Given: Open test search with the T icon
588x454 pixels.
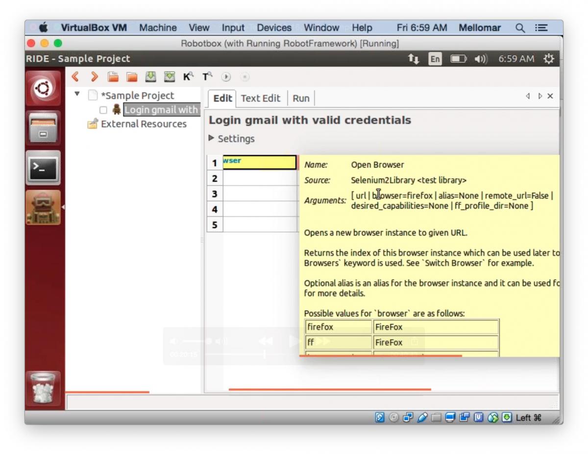Looking at the screenshot, I should (x=207, y=76).
